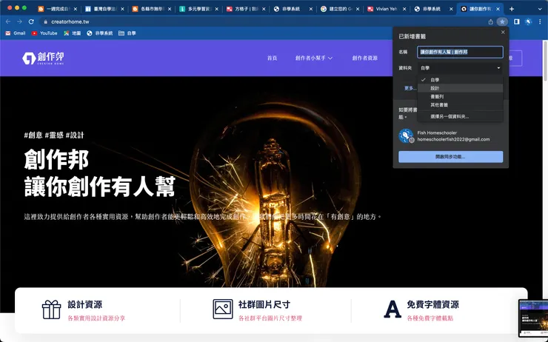Open the Gmail bookmark
This screenshot has width=548, height=342.
(16, 33)
